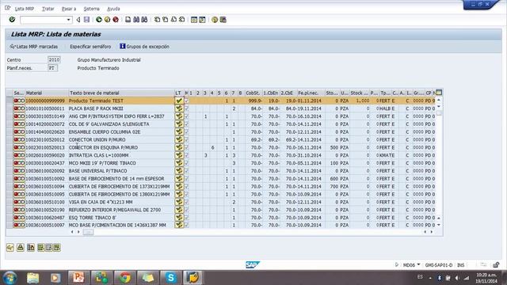The height and width of the screenshot is (285, 507).
Task: Click the third icon below the table
Action: coord(31,248)
